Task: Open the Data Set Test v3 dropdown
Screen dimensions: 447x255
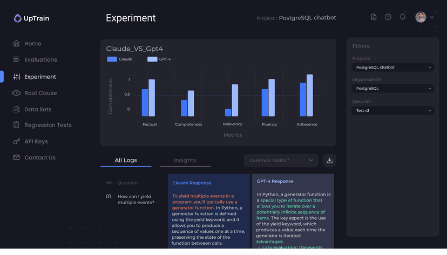Action: click(x=392, y=111)
